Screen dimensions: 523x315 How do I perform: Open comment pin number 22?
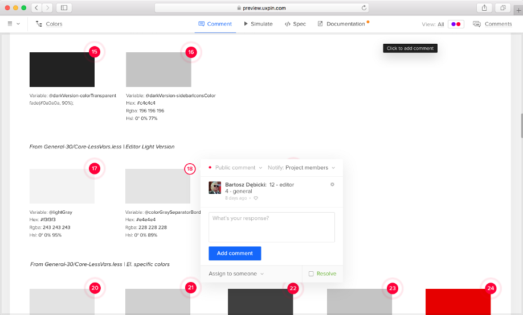[x=293, y=288]
